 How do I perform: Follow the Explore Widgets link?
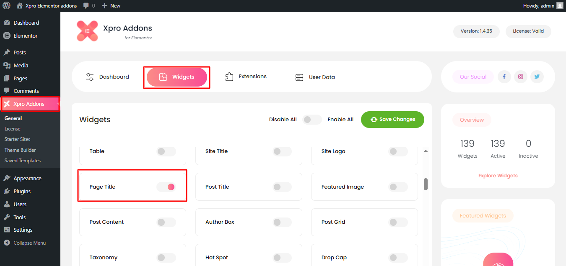(x=498, y=176)
